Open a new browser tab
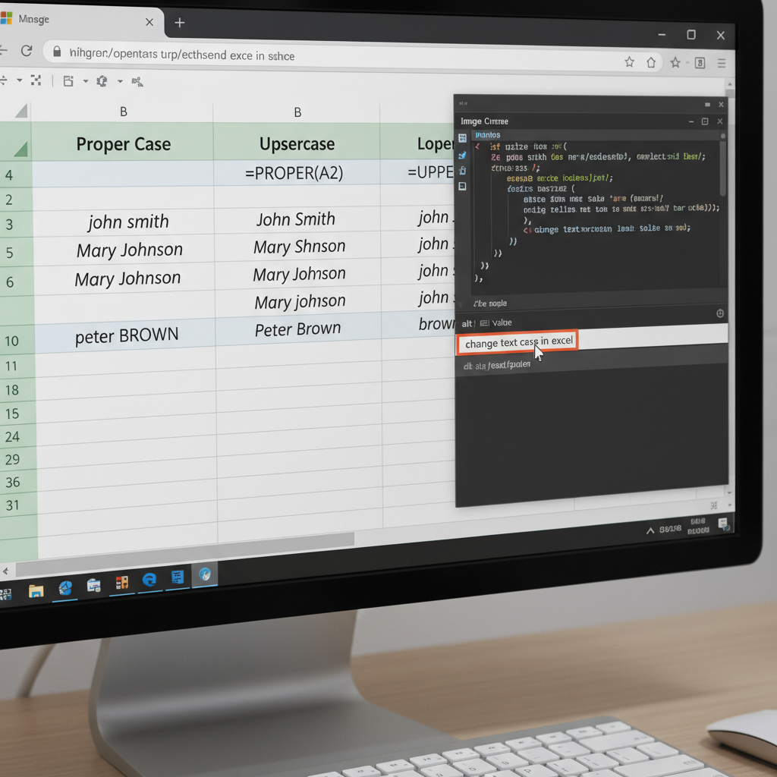This screenshot has width=777, height=777. tap(179, 22)
